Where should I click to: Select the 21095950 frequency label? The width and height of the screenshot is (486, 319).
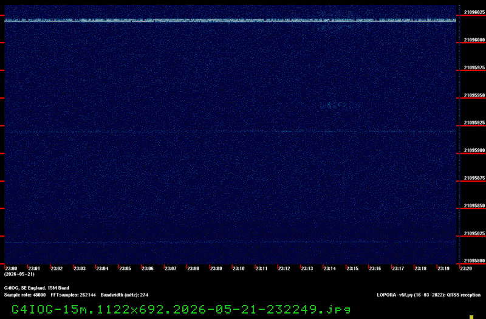click(474, 95)
